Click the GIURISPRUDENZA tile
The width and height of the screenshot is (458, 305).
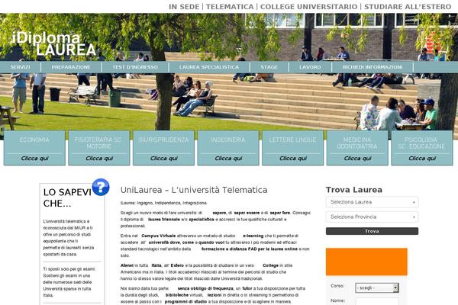pyautogui.click(x=163, y=148)
